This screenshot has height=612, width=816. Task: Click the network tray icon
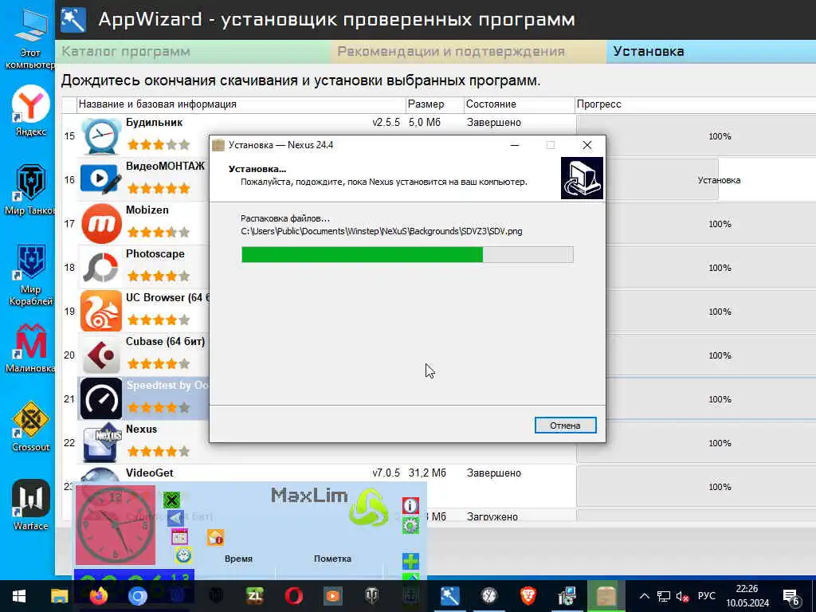coord(664,596)
